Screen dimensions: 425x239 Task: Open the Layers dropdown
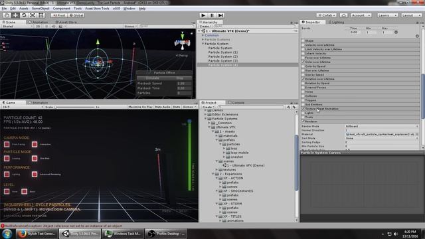387,15
